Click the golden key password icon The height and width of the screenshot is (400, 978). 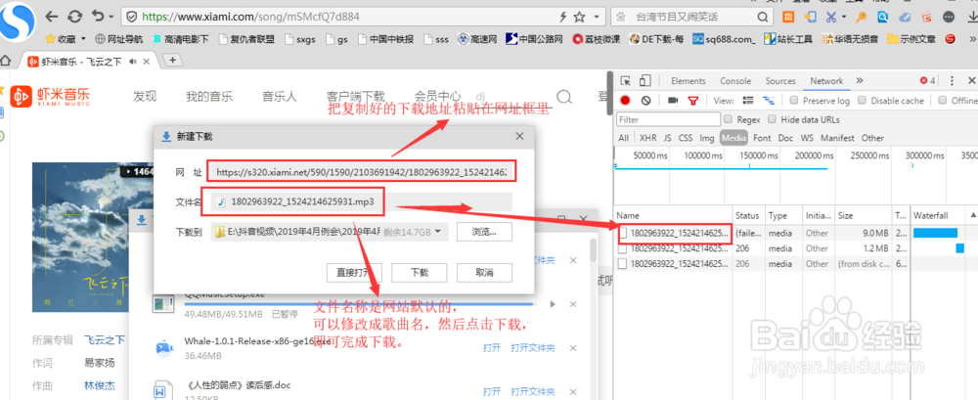[862, 17]
